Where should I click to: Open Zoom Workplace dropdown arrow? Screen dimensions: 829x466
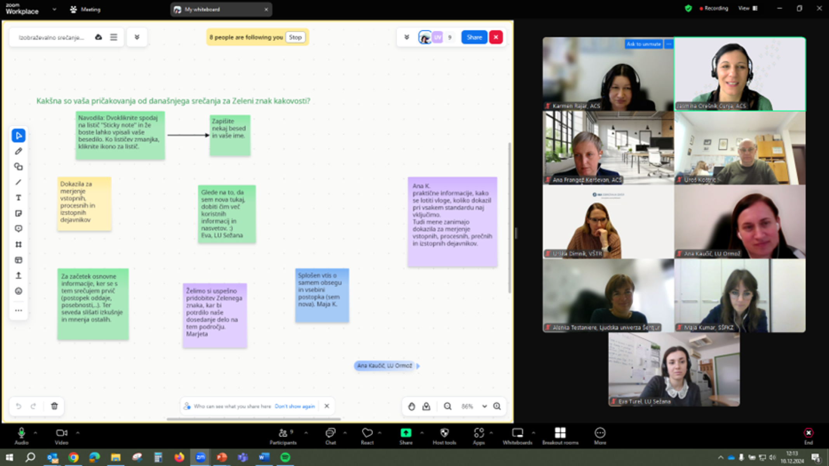pos(54,9)
